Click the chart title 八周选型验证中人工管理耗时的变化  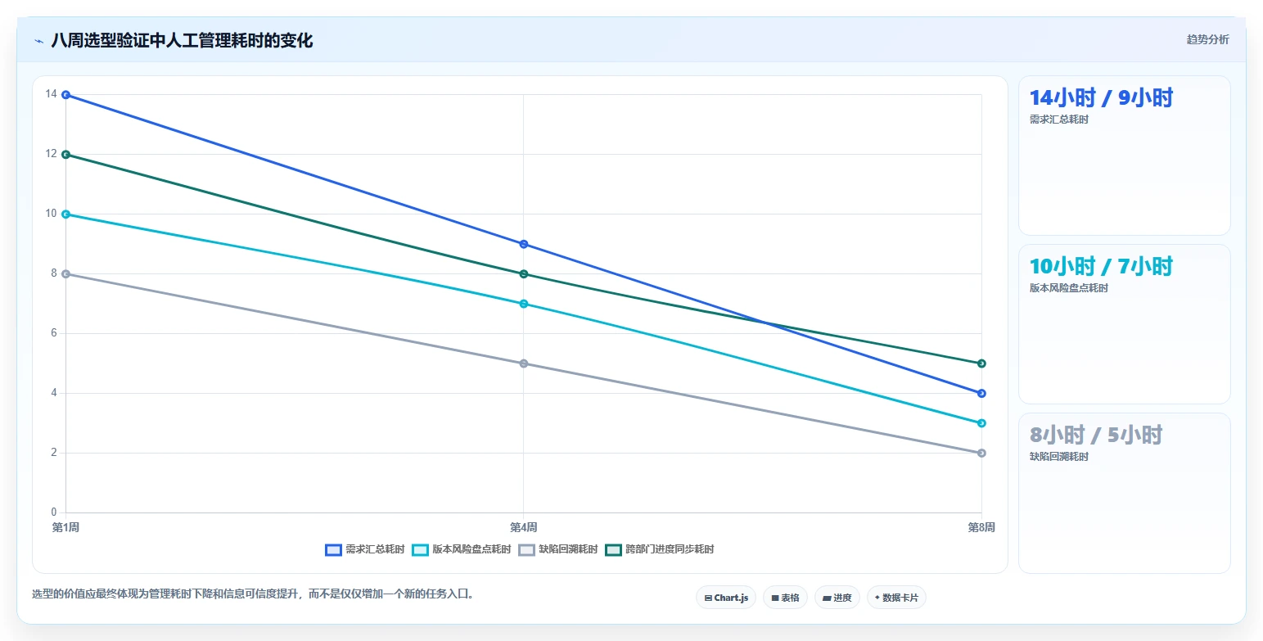coord(182,41)
